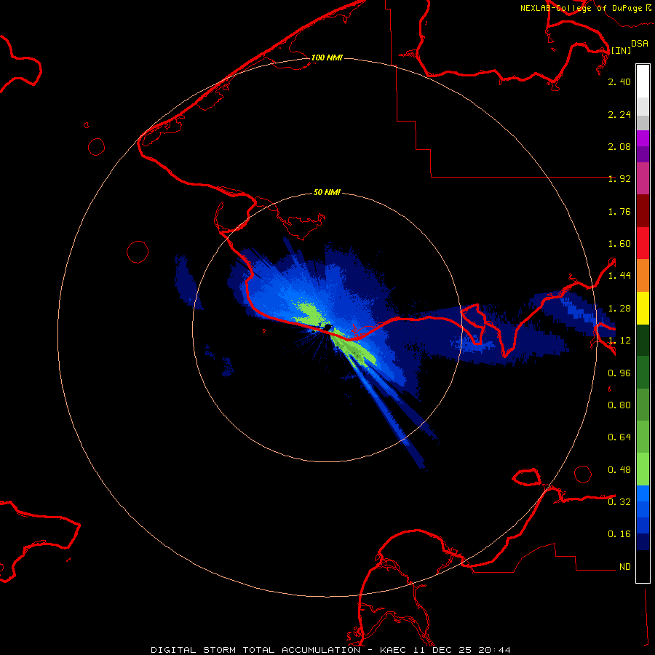Click the 0.96 legend value

coord(619,373)
